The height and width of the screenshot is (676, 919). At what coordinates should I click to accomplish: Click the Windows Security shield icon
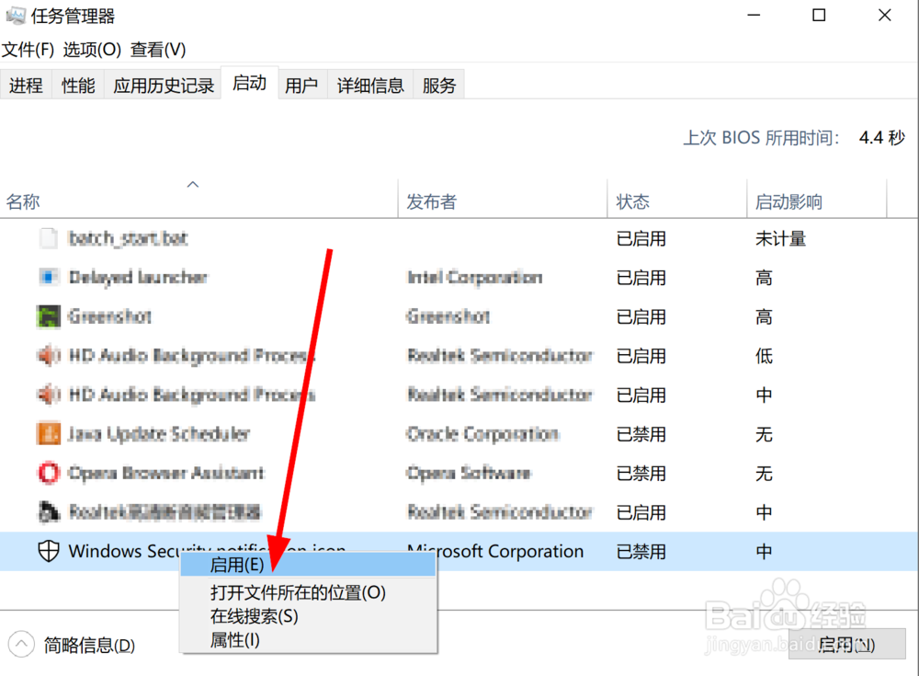(48, 551)
